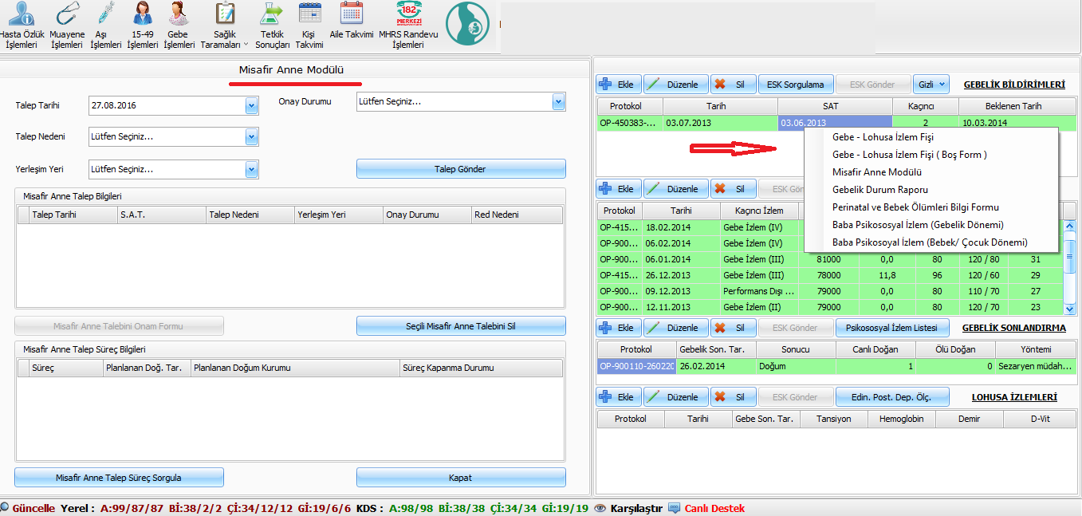Open the Yerleşim Yeri dropdown
The image size is (1082, 516).
252,169
